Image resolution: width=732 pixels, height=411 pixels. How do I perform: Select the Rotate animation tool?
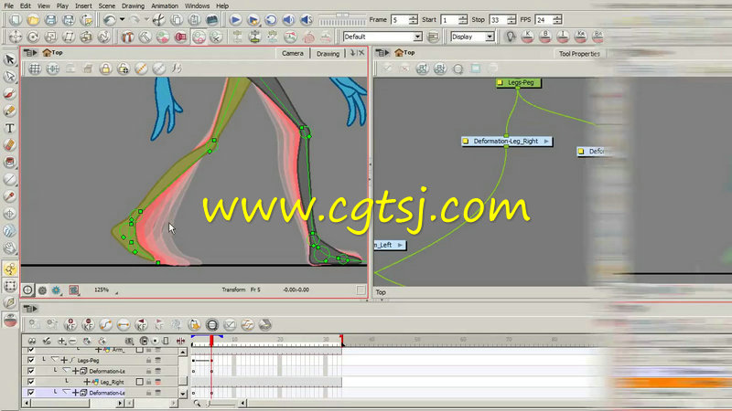[x=33, y=37]
